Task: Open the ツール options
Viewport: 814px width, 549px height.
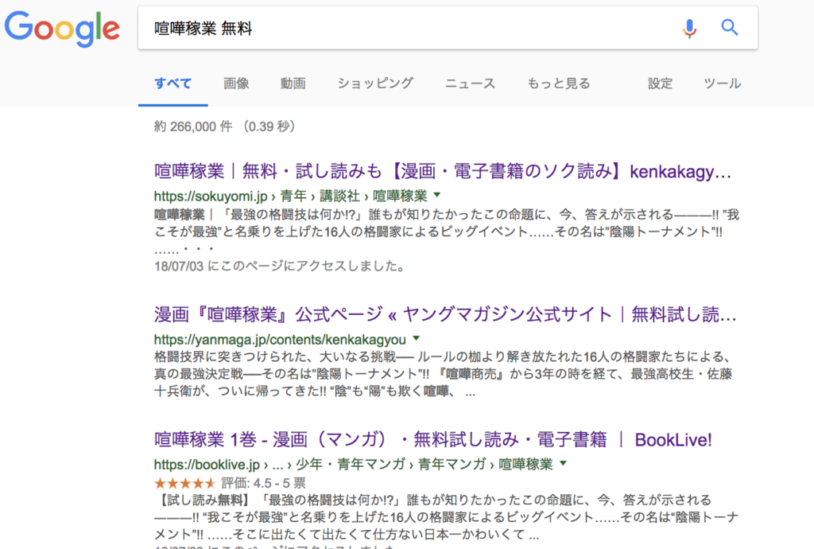Action: coord(722,83)
